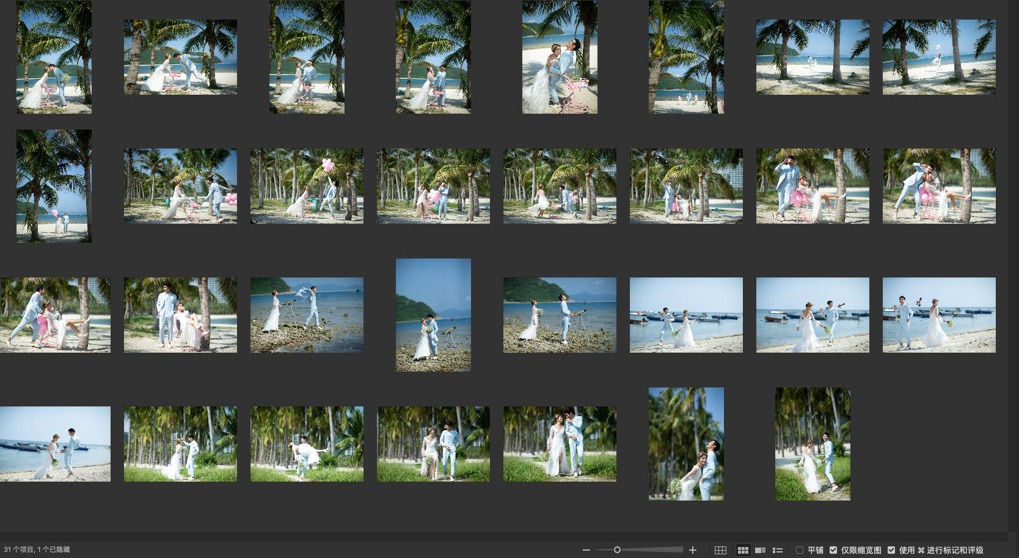Select portrait thumbnail of bride leaning on groom

[686, 444]
